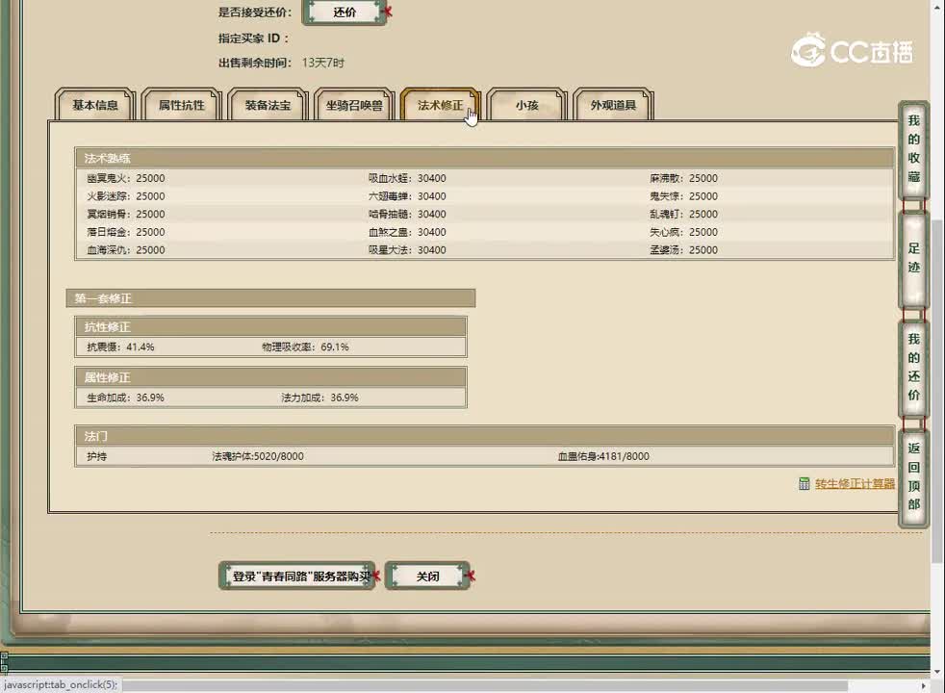Click the 第一套修正 section header
The image size is (945, 693).
[270, 298]
